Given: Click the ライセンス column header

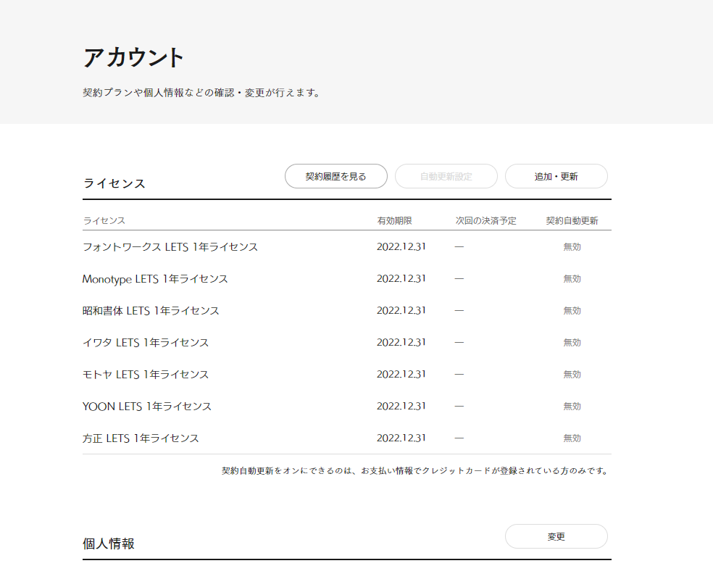Looking at the screenshot, I should point(104,220).
